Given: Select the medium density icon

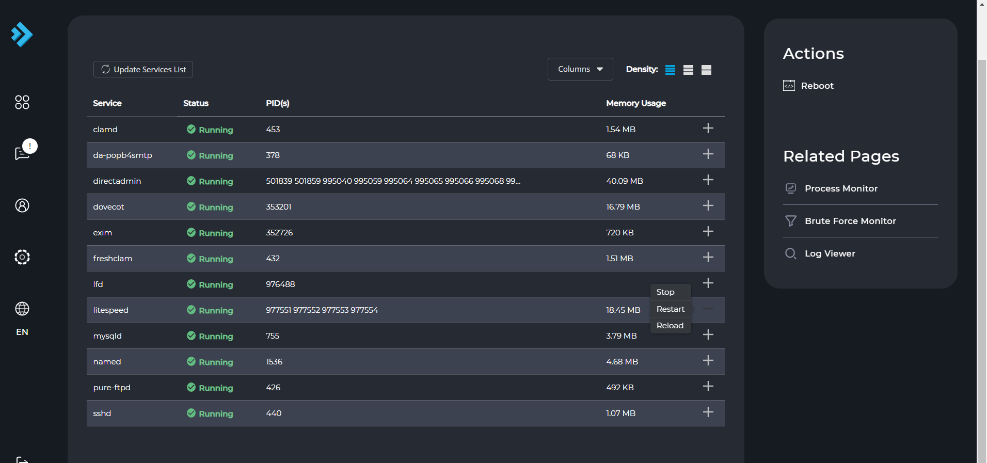Looking at the screenshot, I should pyautogui.click(x=688, y=70).
